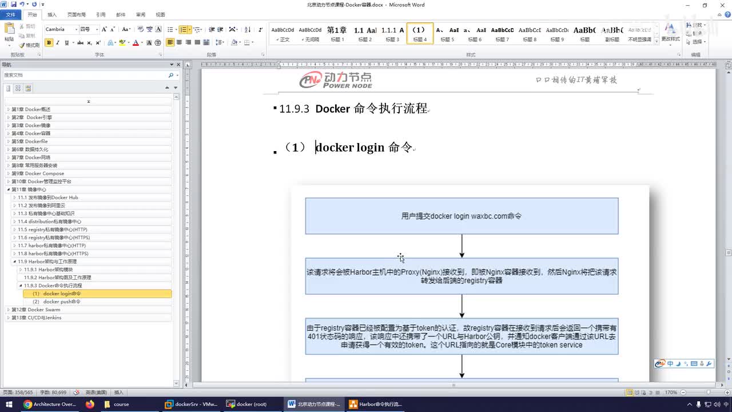The height and width of the screenshot is (412, 732).
Task: Click Change Styles (更改样式) button
Action: 670,33
